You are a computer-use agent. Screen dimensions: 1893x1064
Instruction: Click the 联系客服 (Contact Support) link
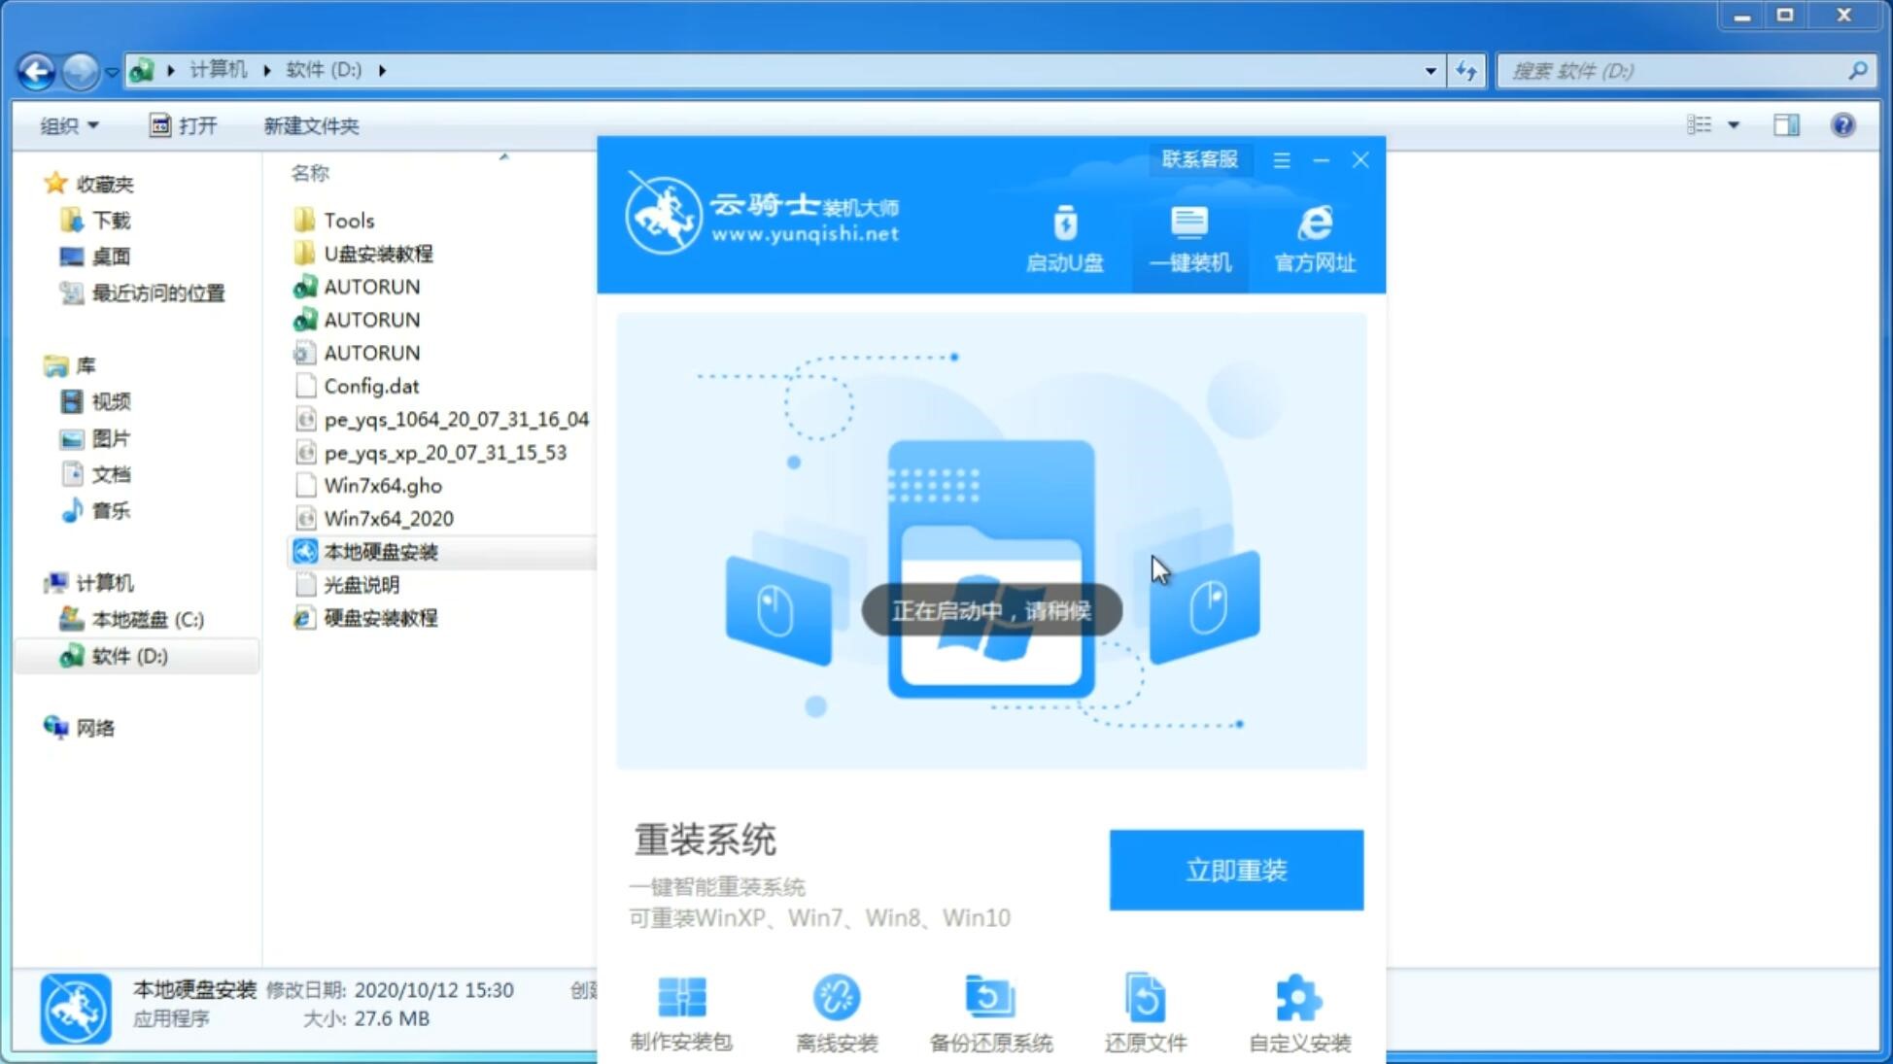pos(1197,158)
